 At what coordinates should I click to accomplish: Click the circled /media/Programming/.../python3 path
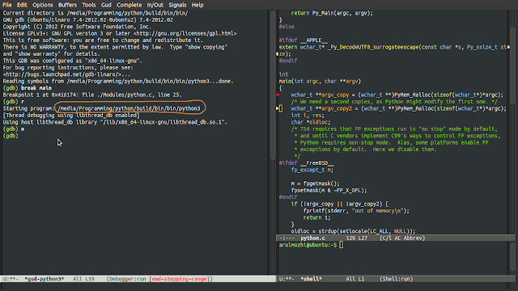tap(129, 108)
